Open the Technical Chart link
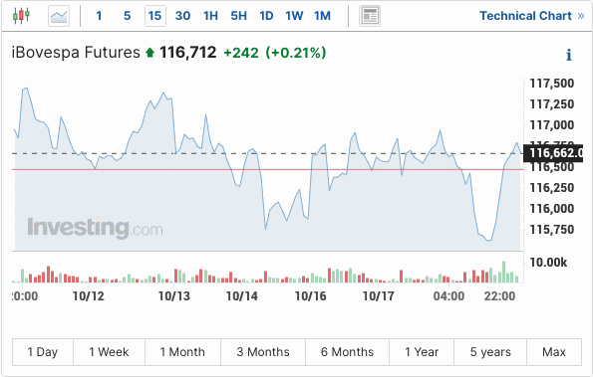 [x=532, y=16]
